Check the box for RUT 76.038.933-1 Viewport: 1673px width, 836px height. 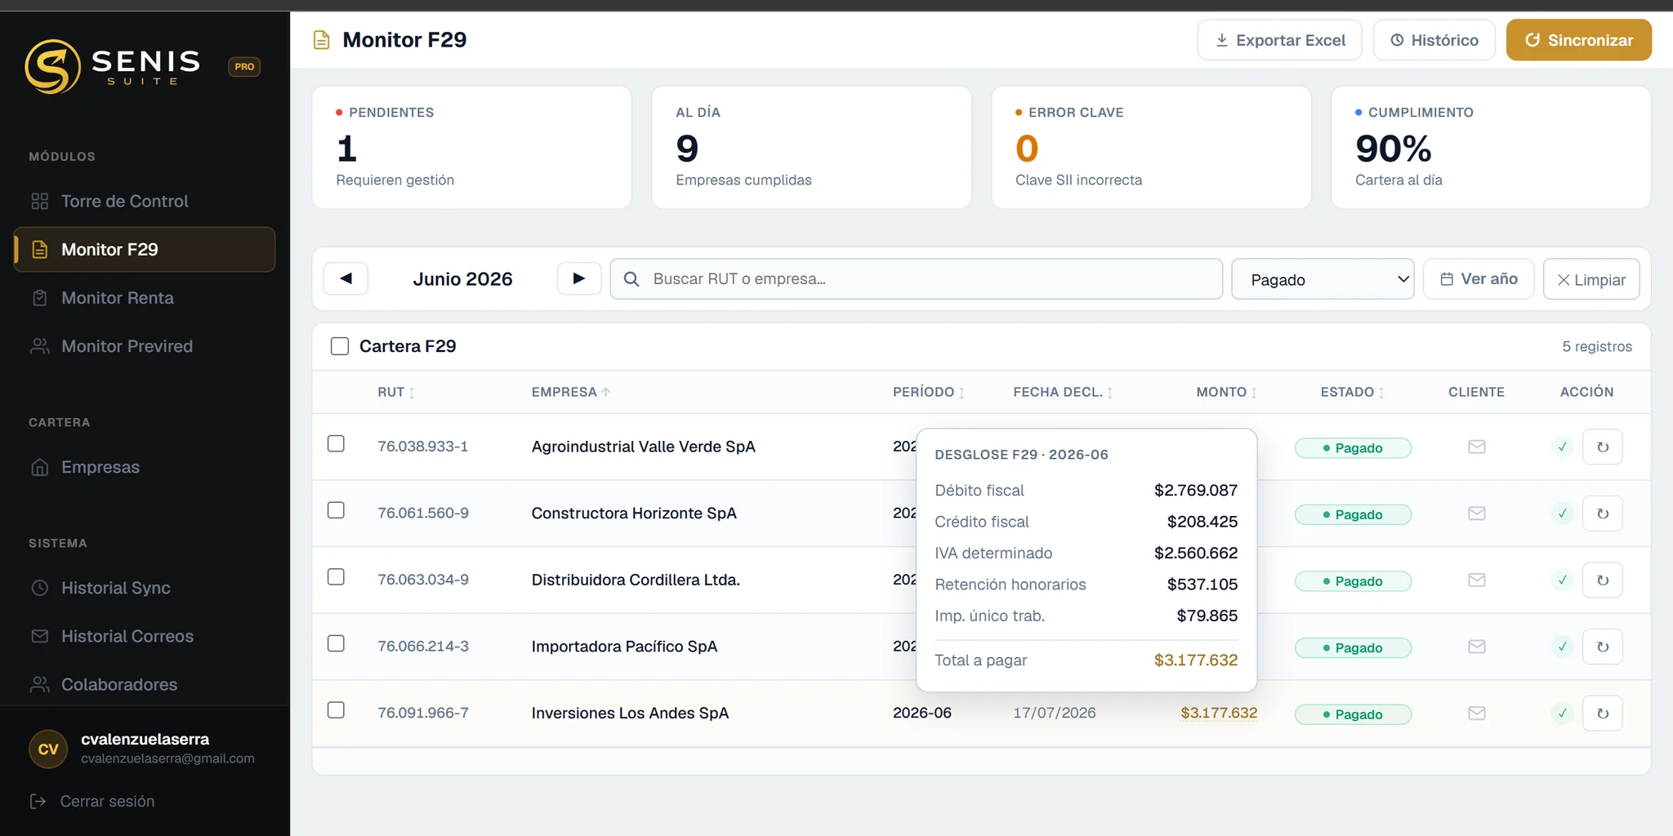coord(336,443)
